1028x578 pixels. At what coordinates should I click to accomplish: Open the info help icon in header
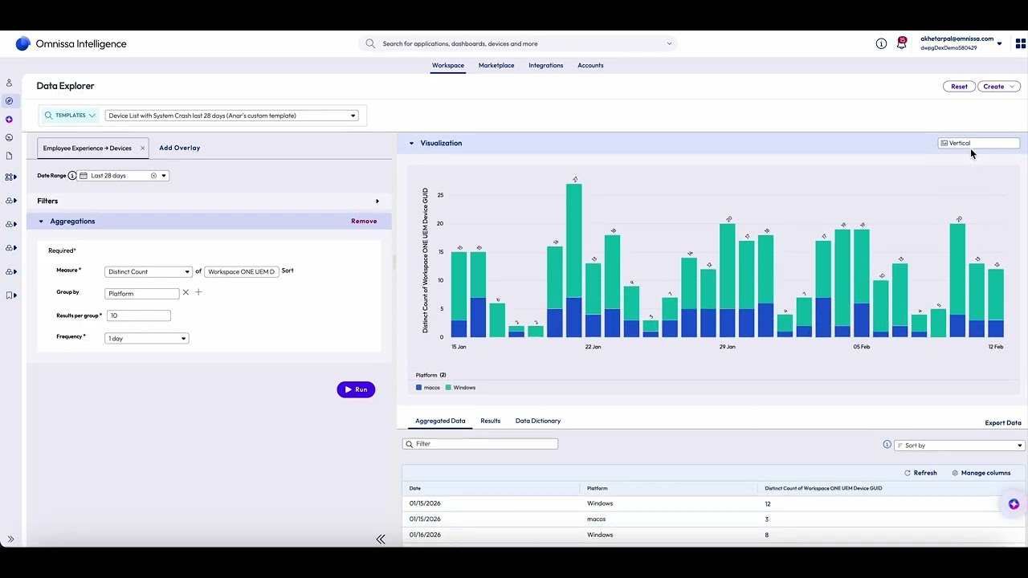point(881,44)
